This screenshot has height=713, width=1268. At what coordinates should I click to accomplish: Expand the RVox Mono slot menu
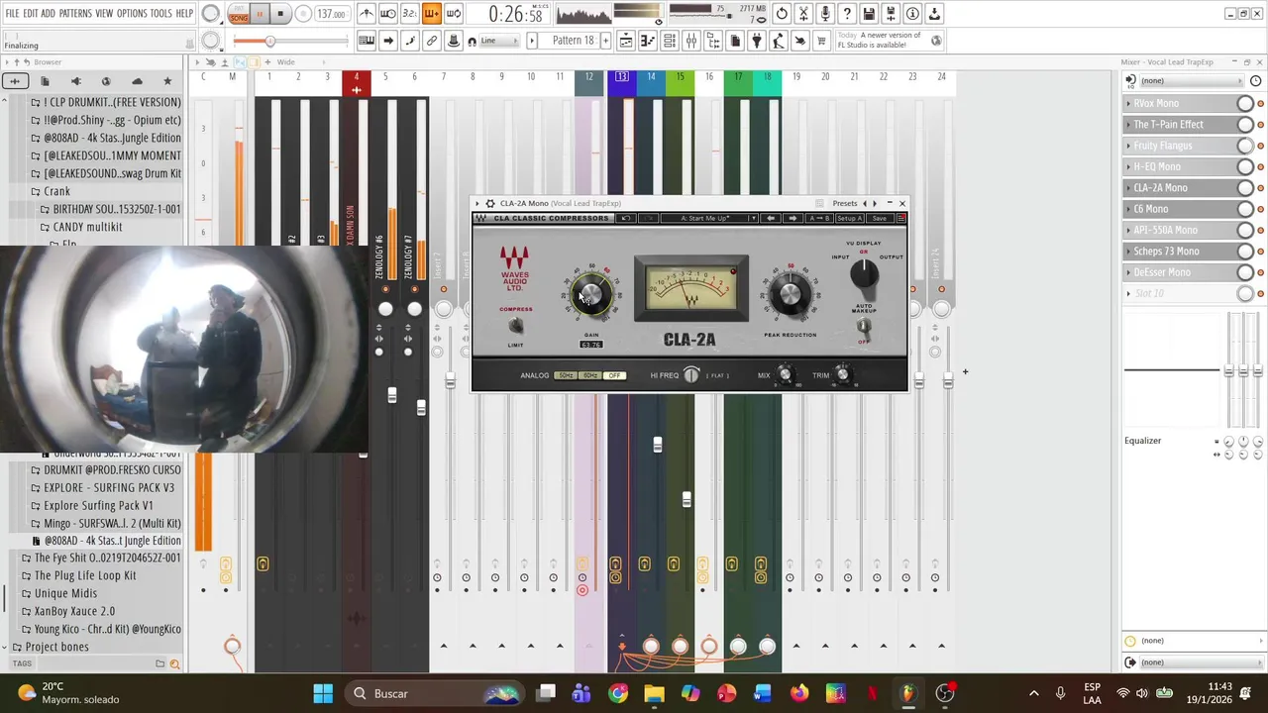coord(1128,103)
